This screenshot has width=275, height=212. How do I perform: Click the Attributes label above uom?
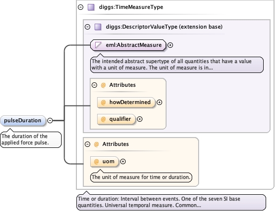(x=116, y=144)
